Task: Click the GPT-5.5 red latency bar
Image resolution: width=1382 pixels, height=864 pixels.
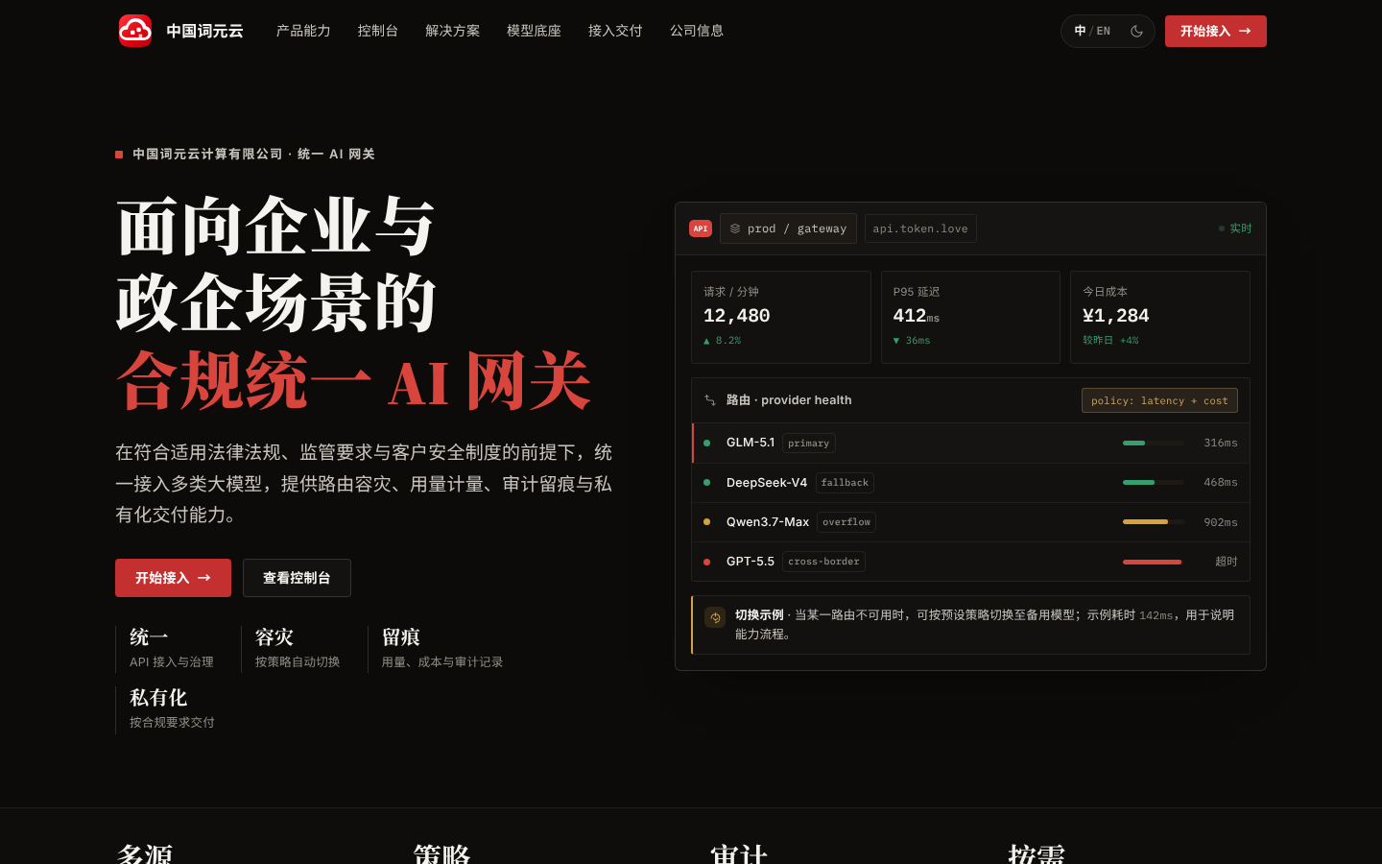Action: point(1154,562)
